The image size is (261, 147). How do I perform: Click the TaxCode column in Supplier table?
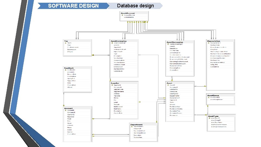tap(117, 96)
